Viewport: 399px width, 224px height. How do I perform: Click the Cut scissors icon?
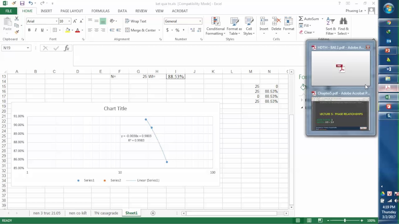(x=17, y=19)
